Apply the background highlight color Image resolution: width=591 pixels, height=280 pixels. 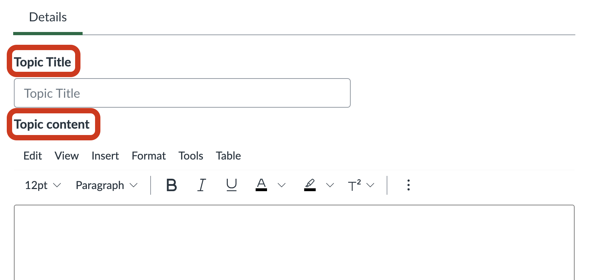tap(310, 185)
